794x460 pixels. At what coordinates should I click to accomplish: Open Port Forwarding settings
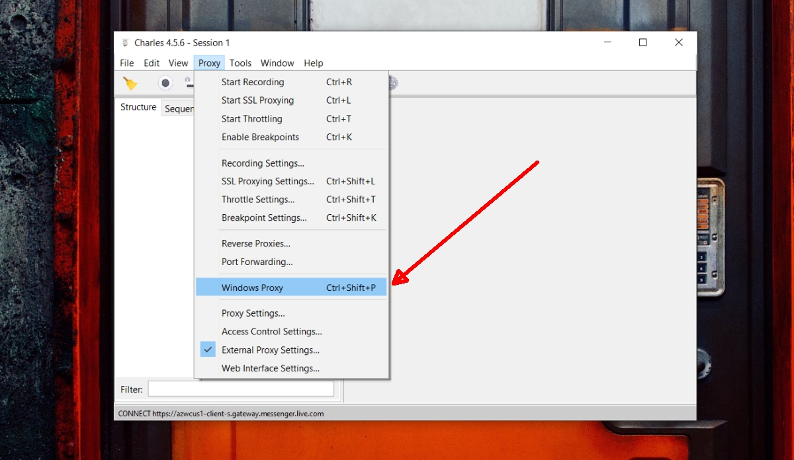point(257,262)
